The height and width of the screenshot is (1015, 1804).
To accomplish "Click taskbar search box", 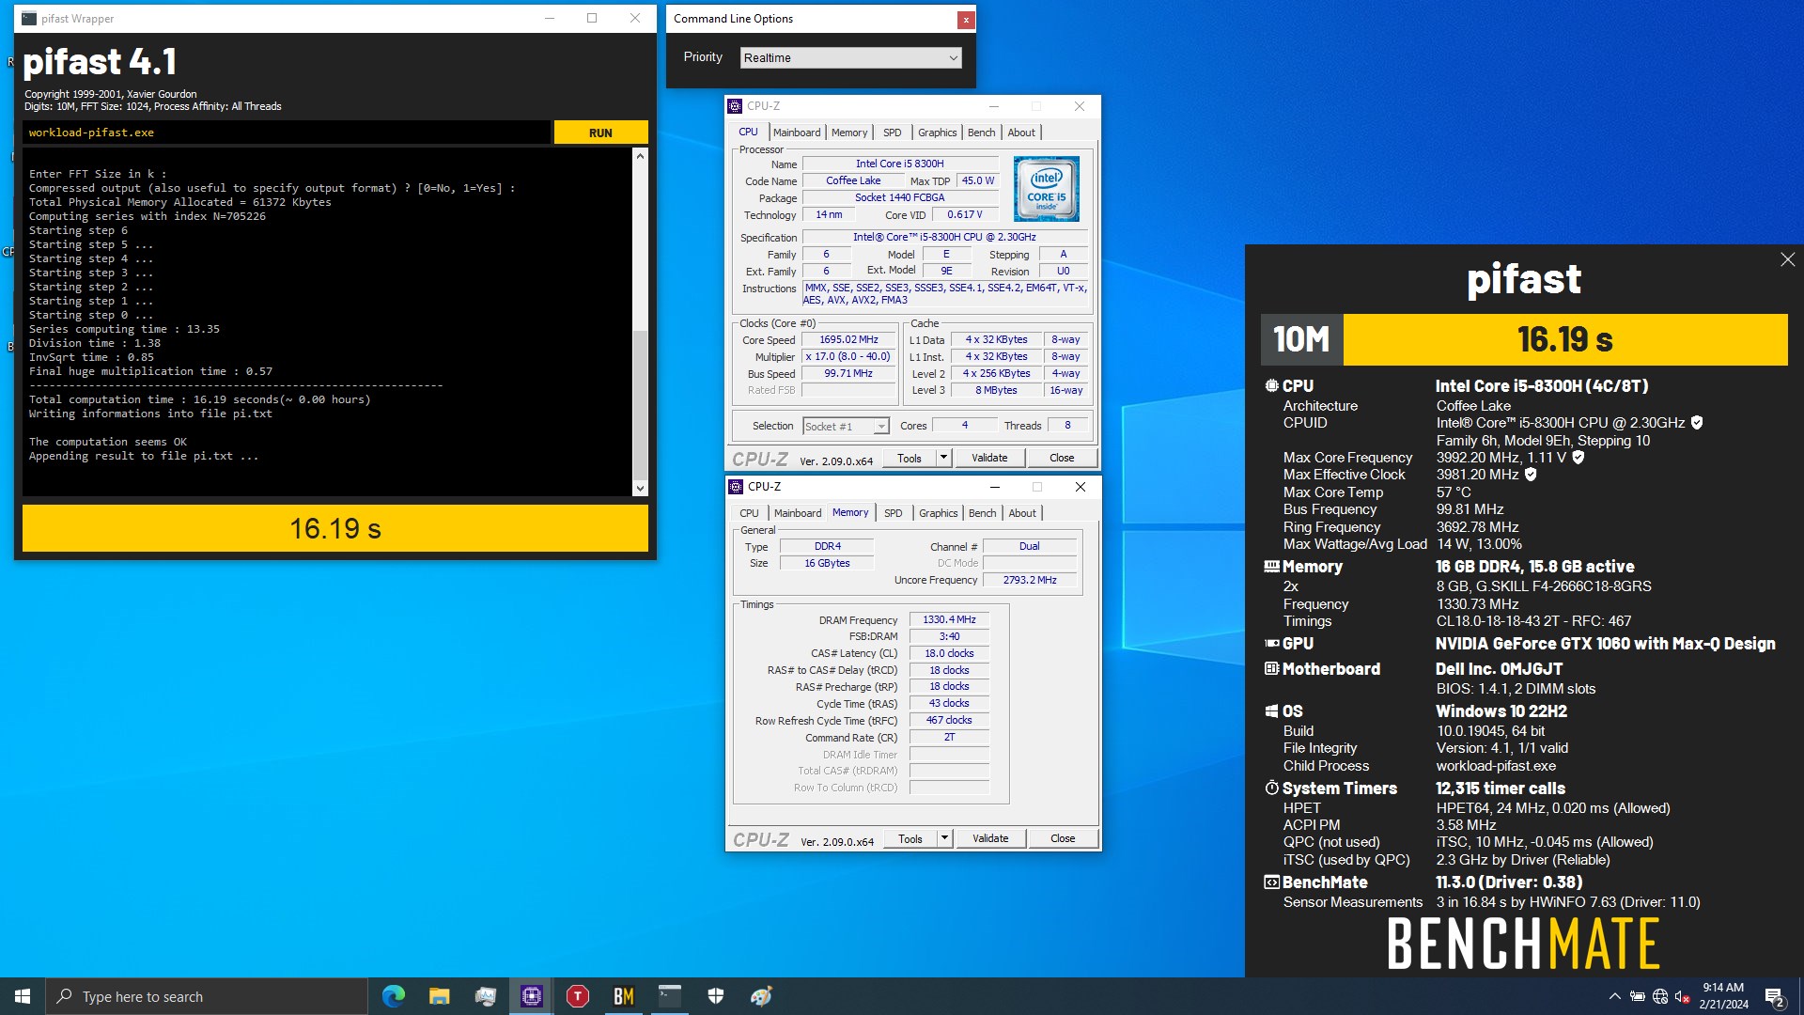I will coord(207,996).
